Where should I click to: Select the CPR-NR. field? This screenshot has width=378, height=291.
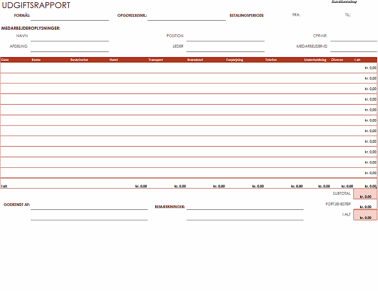353,36
